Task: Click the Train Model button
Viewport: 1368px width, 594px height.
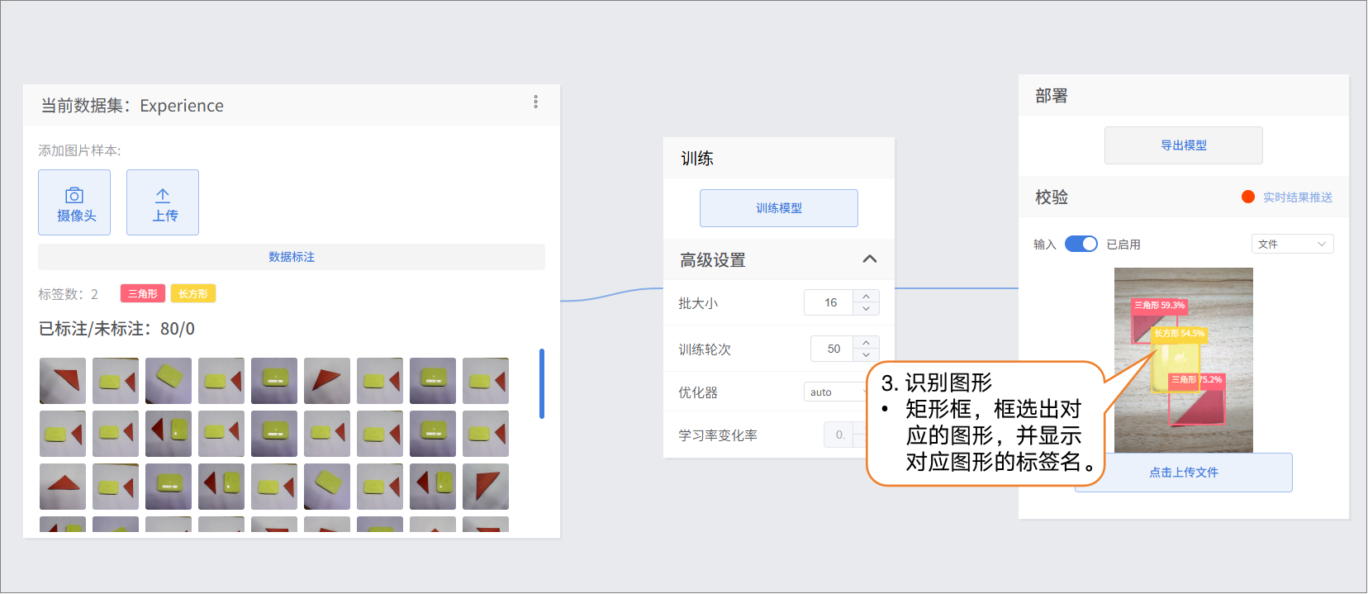Action: click(778, 208)
